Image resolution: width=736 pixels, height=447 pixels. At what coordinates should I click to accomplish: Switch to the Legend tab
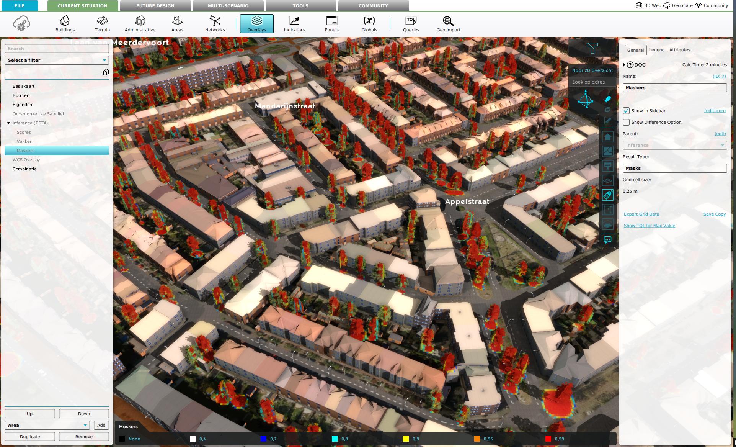tap(656, 50)
